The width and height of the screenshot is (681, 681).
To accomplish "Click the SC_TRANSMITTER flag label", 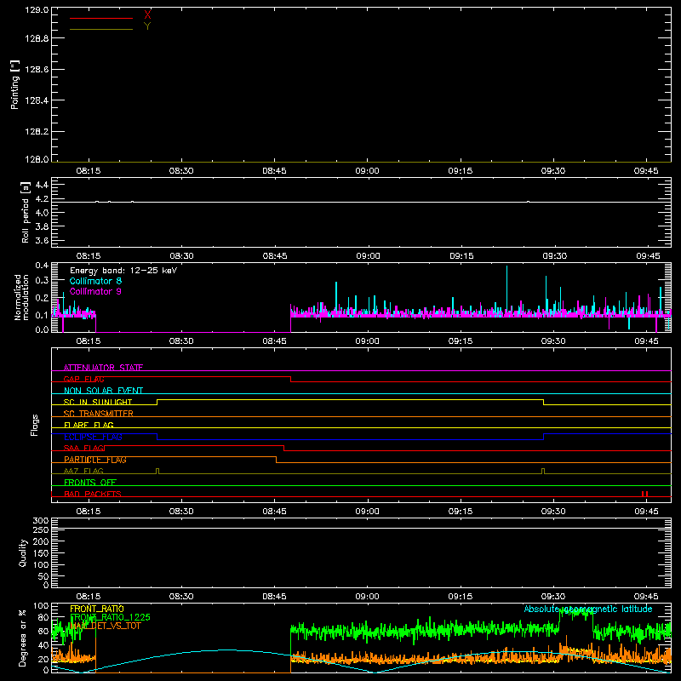I will [99, 414].
